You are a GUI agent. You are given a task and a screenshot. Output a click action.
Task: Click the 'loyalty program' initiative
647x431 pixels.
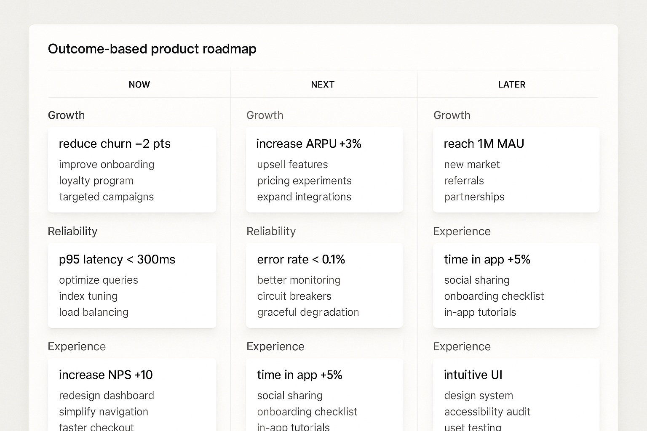pos(96,181)
